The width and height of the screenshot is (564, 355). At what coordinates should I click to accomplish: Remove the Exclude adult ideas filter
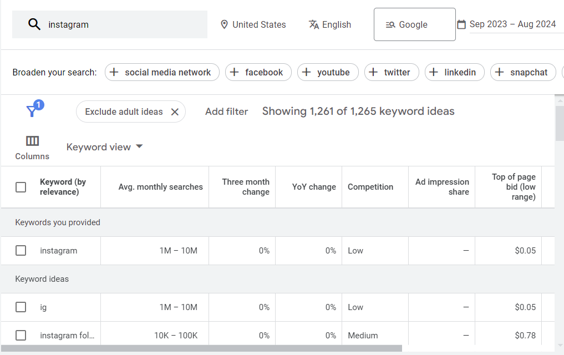click(175, 112)
